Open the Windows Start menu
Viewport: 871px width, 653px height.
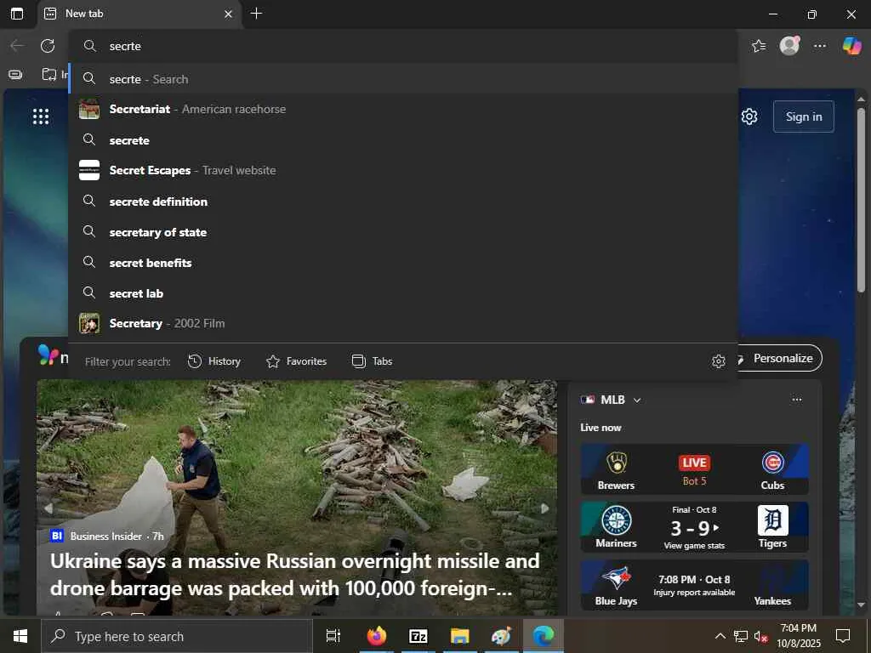pos(20,636)
